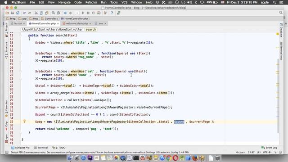Click the Replace icon next to Find
Viewport: 288px width, 162px height.
[x=58, y=13]
